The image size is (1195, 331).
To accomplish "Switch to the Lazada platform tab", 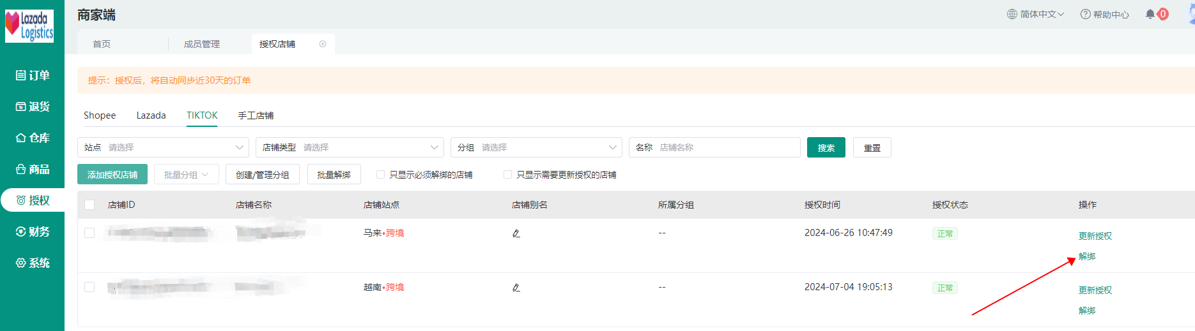I will pos(151,115).
